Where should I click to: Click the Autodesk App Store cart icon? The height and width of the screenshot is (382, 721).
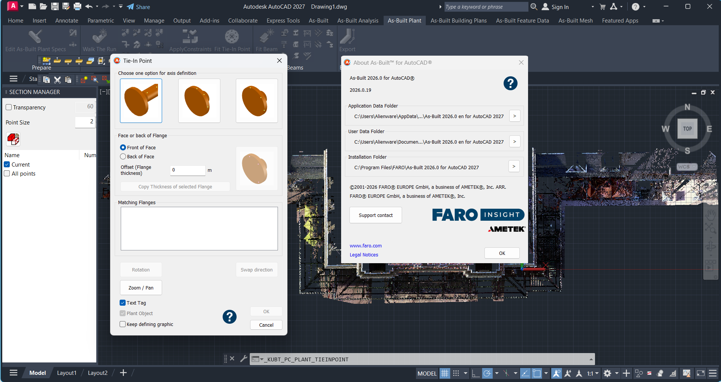click(x=603, y=7)
